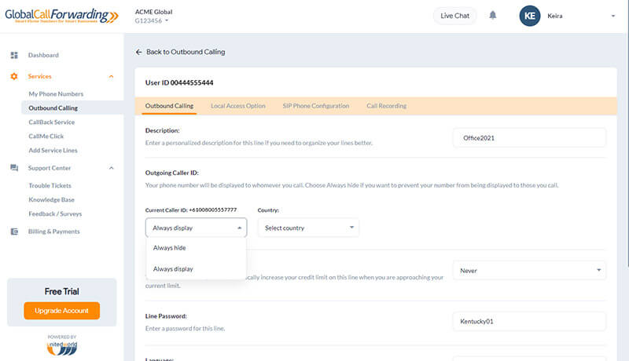Open the Select country dropdown

(308, 228)
